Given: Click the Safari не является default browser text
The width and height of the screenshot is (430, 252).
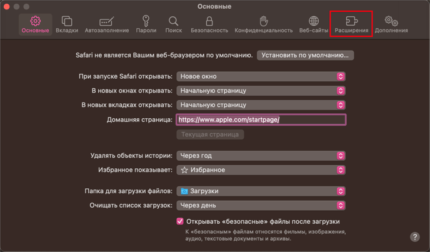Looking at the screenshot, I should click(164, 55).
